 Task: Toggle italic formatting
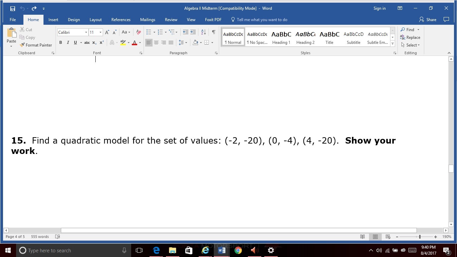point(68,42)
